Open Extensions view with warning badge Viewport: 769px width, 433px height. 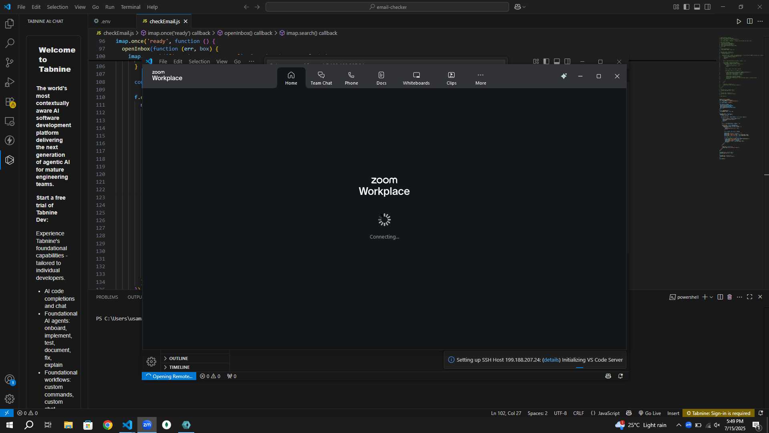point(10,102)
